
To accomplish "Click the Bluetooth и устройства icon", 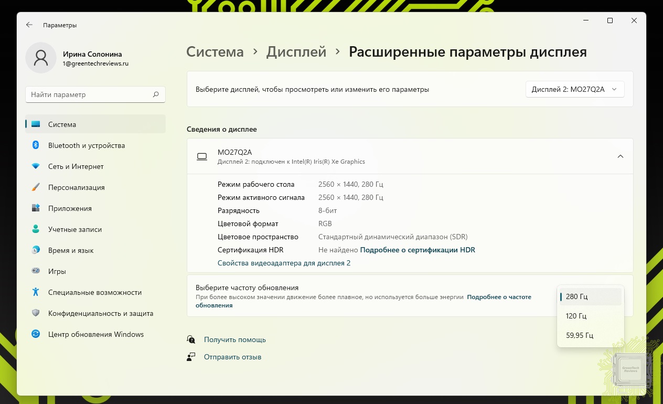I will [x=36, y=145].
